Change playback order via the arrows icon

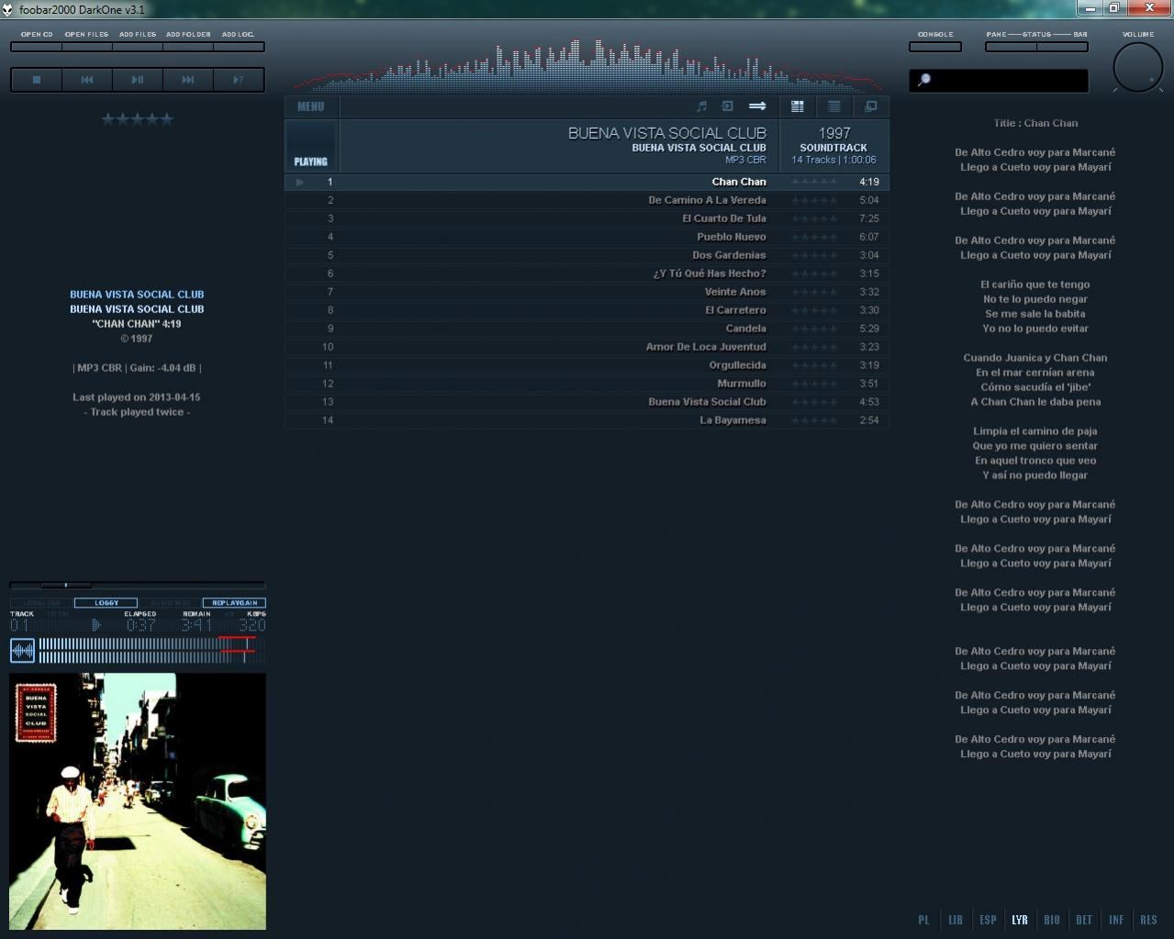pos(757,106)
